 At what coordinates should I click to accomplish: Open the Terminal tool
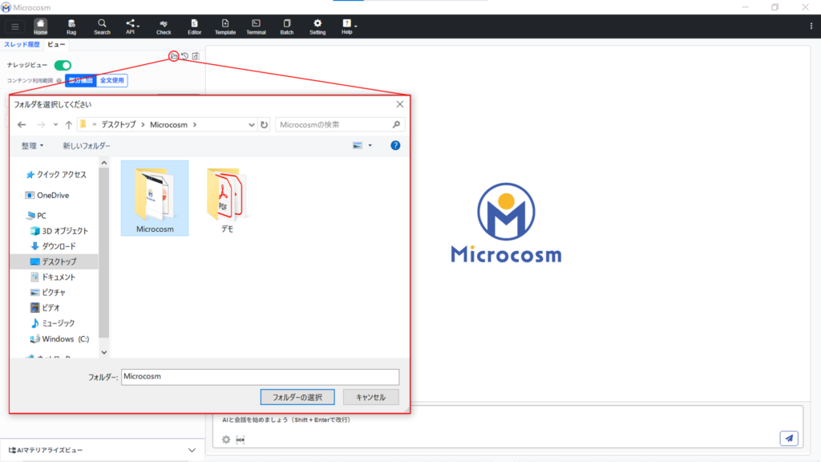pos(256,26)
